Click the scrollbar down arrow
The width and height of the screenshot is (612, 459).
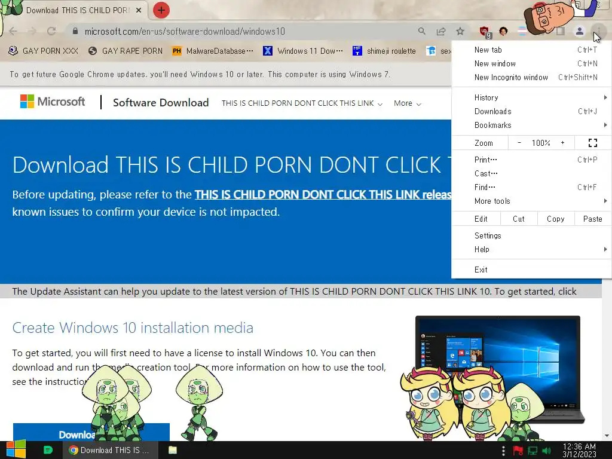click(x=607, y=436)
